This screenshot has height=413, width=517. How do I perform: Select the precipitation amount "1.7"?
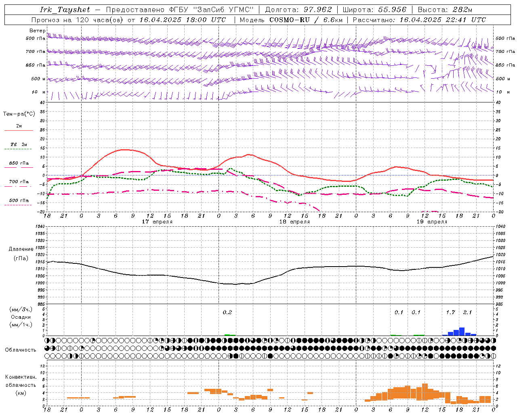click(x=450, y=312)
